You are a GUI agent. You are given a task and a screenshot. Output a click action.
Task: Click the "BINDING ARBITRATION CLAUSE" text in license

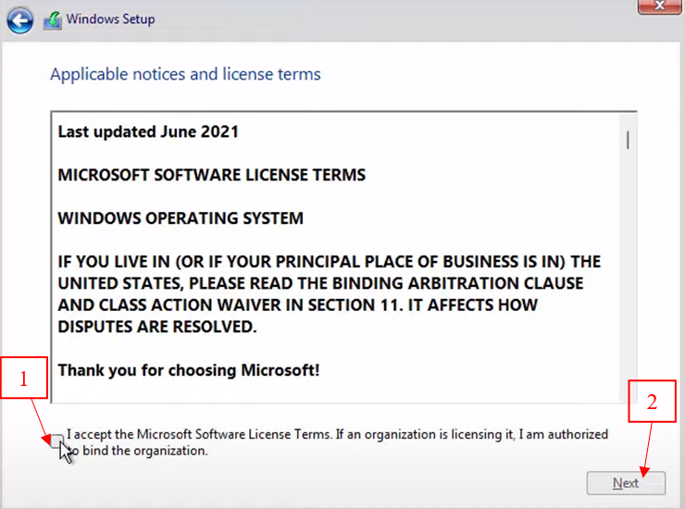point(472,283)
